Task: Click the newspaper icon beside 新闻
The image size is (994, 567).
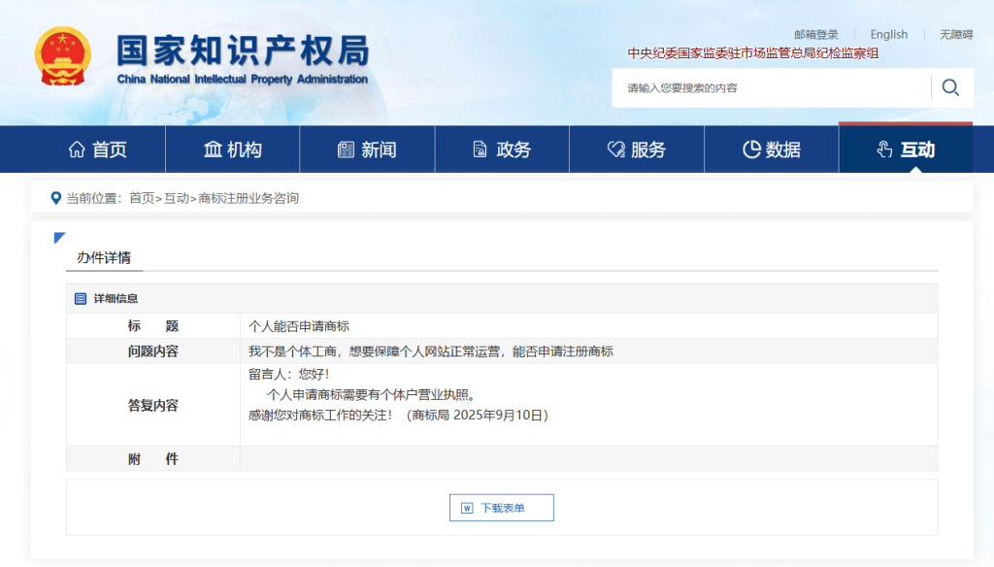Action: coord(346,150)
